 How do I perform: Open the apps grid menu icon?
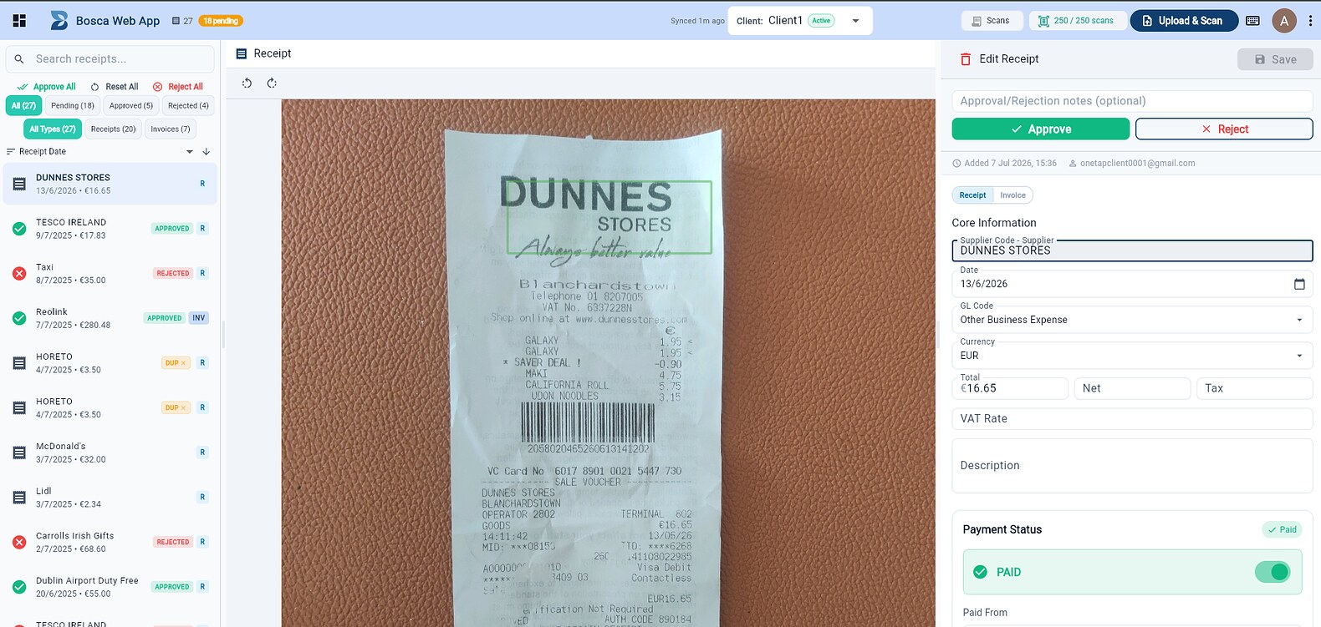(19, 20)
